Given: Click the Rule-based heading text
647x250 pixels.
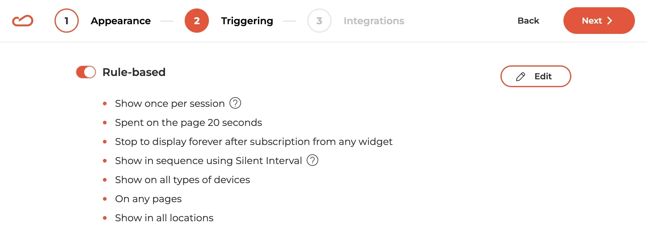Looking at the screenshot, I should tap(134, 72).
